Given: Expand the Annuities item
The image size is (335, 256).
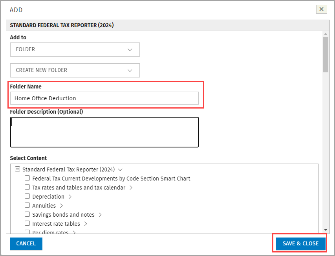Looking at the screenshot, I should [x=61, y=206].
